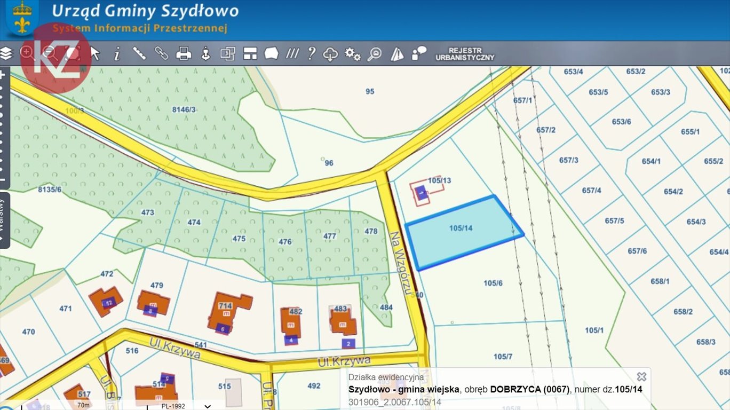Click parcel label 653/6
730x410 pixels.
click(x=621, y=121)
